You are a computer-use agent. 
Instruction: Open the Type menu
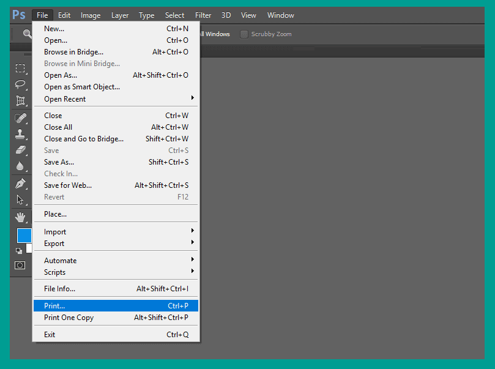point(147,15)
